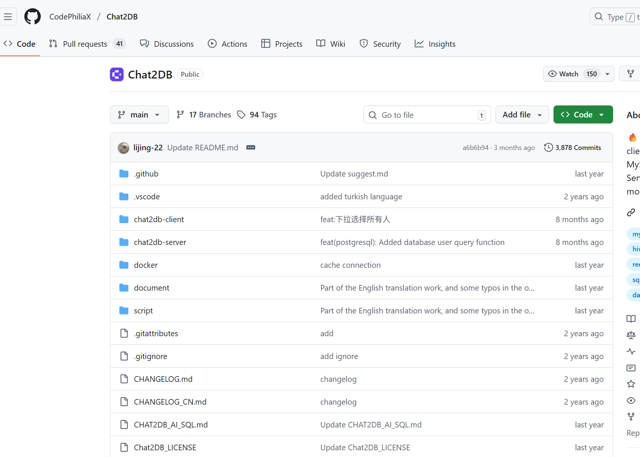Open the Wiki tab

coord(331,44)
